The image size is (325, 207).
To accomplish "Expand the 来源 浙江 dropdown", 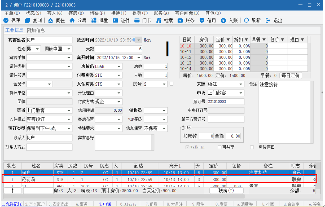I will click(241, 84).
